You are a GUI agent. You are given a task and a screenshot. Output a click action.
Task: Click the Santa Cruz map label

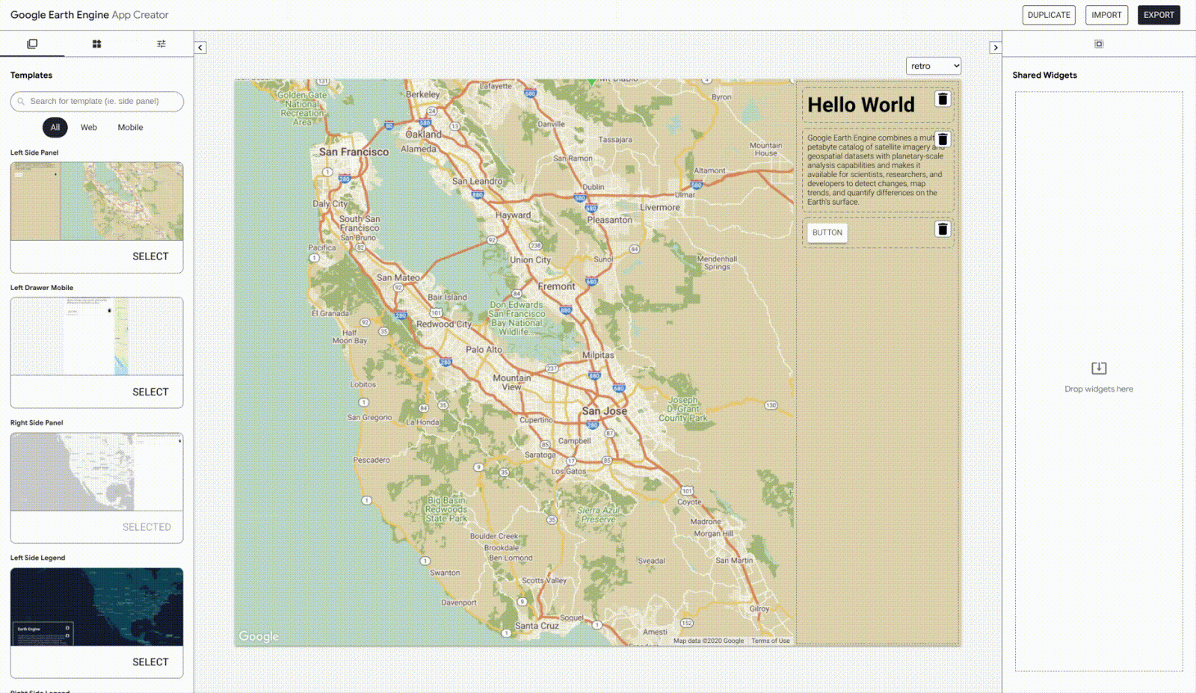[x=537, y=626]
